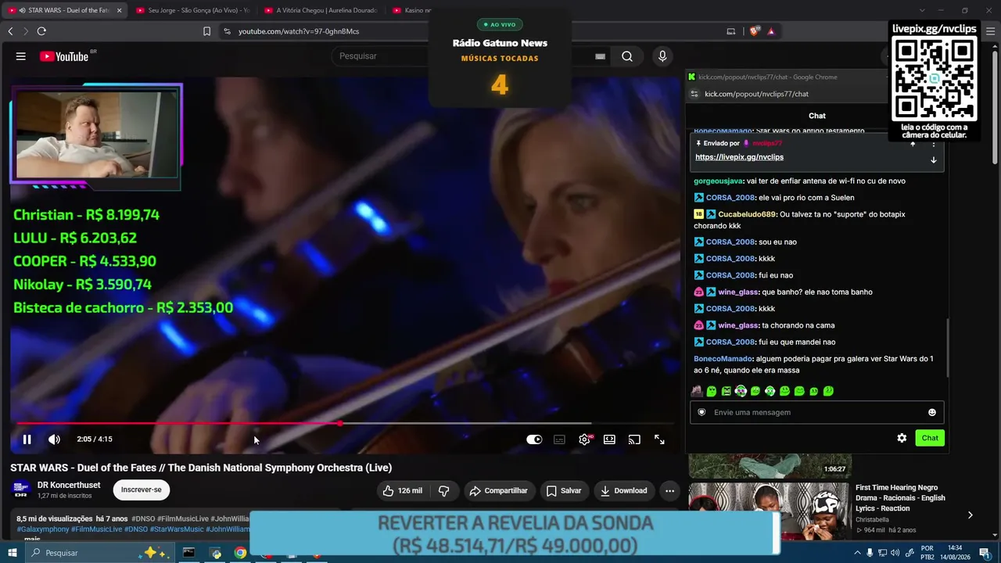The width and height of the screenshot is (1001, 563).
Task: Open the more actions ellipsis menu
Action: tap(669, 491)
